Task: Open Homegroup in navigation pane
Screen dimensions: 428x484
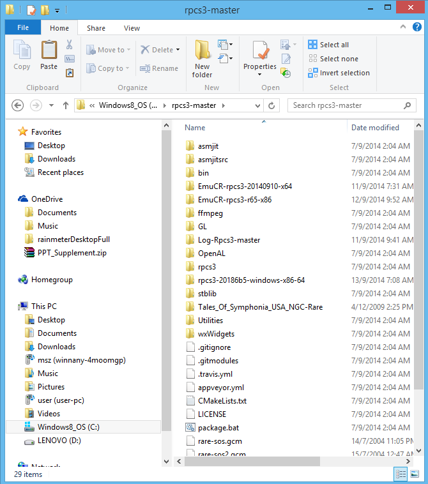Action: (52, 280)
